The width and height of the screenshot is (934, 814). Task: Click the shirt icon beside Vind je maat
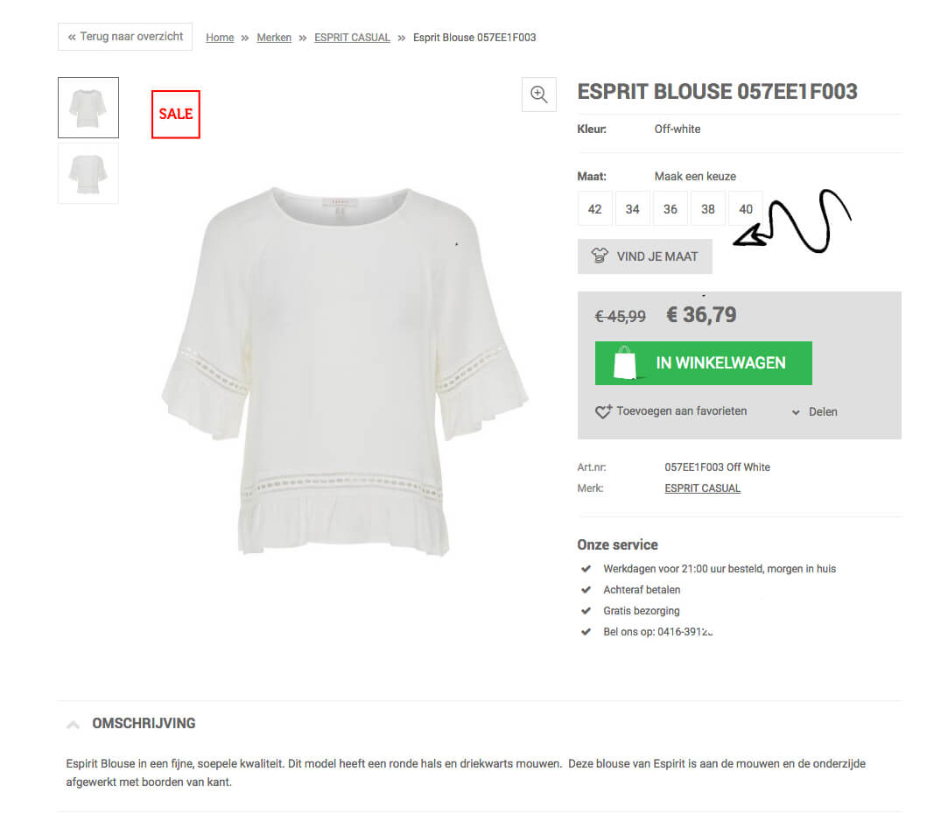point(600,256)
